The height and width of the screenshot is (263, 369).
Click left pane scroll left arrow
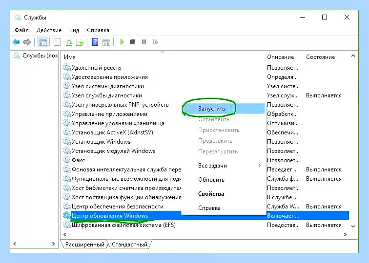[x=15, y=244]
